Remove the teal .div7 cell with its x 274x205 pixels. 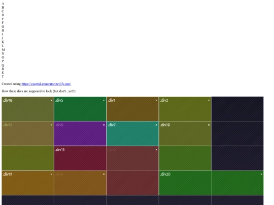156,125
